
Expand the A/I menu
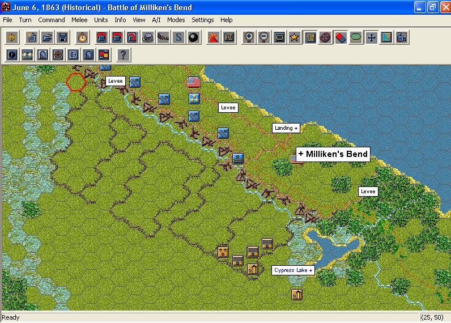click(x=156, y=20)
